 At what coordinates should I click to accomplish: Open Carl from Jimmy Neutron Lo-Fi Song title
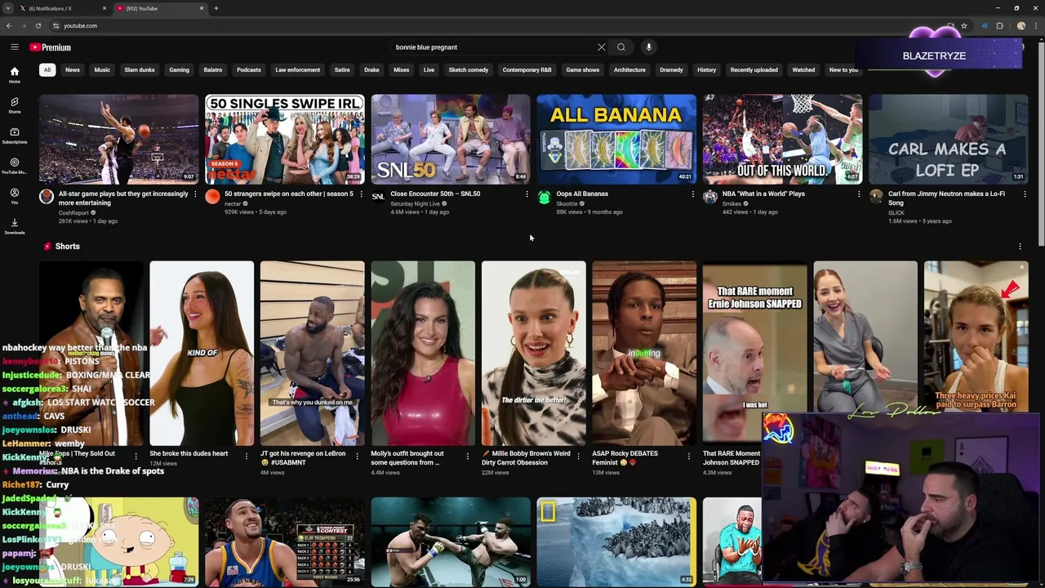point(947,198)
